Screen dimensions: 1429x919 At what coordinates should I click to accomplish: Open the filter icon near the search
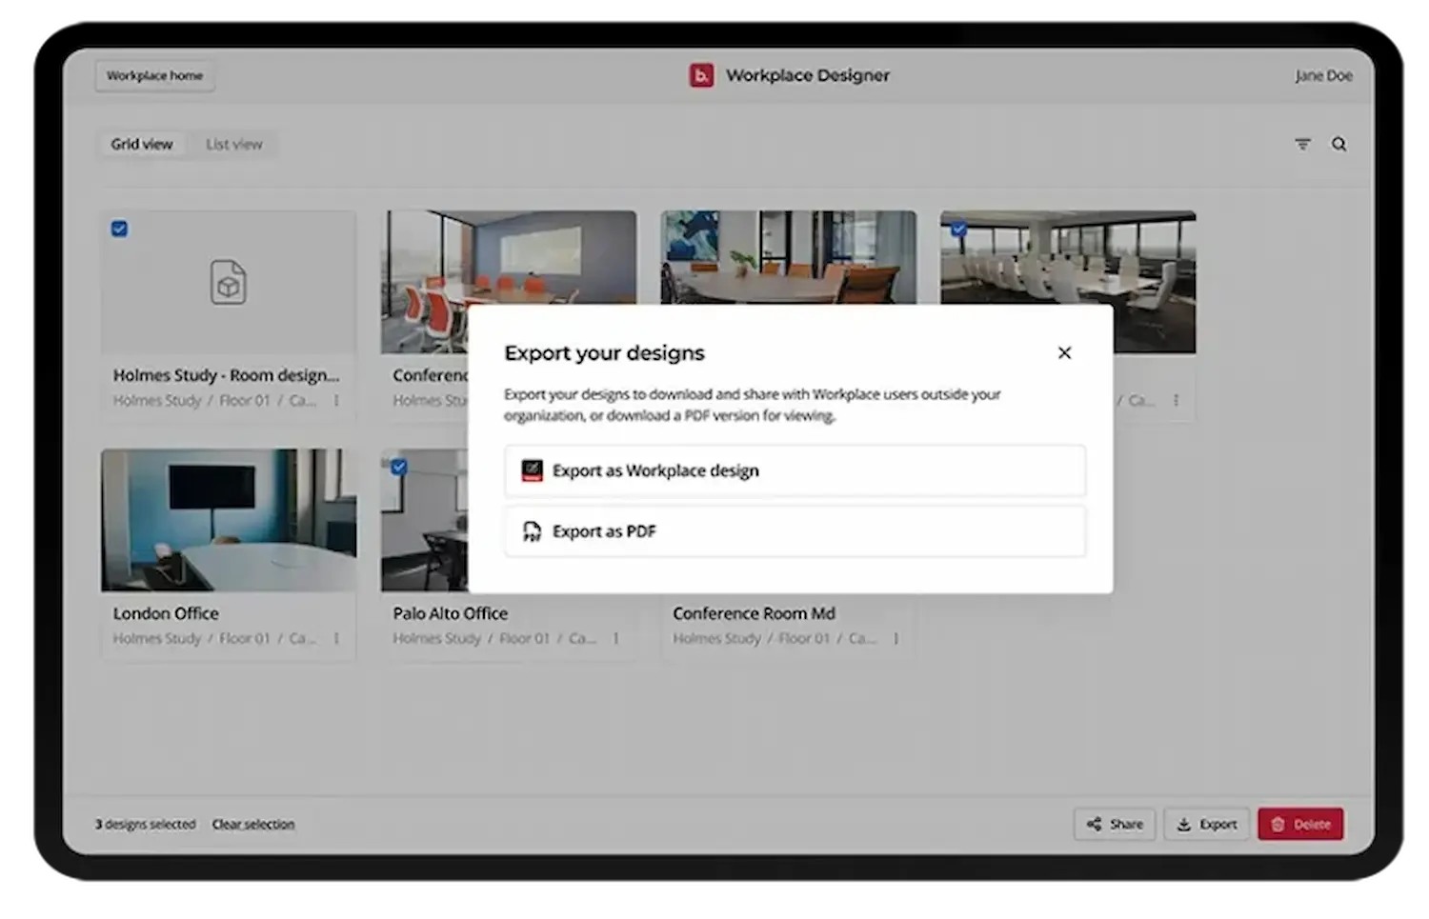point(1302,144)
